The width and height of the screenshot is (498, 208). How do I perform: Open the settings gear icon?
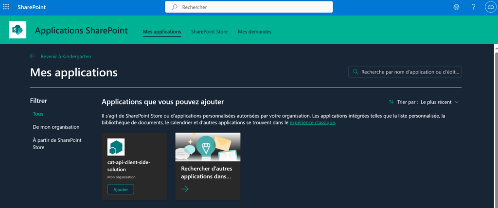pos(456,7)
